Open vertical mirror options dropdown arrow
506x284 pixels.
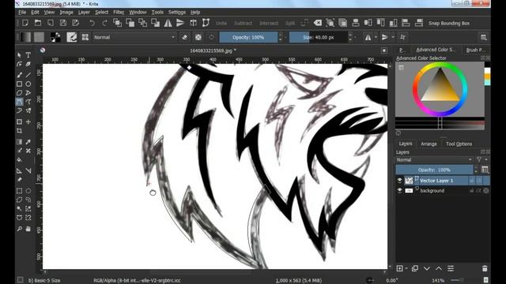(393, 37)
